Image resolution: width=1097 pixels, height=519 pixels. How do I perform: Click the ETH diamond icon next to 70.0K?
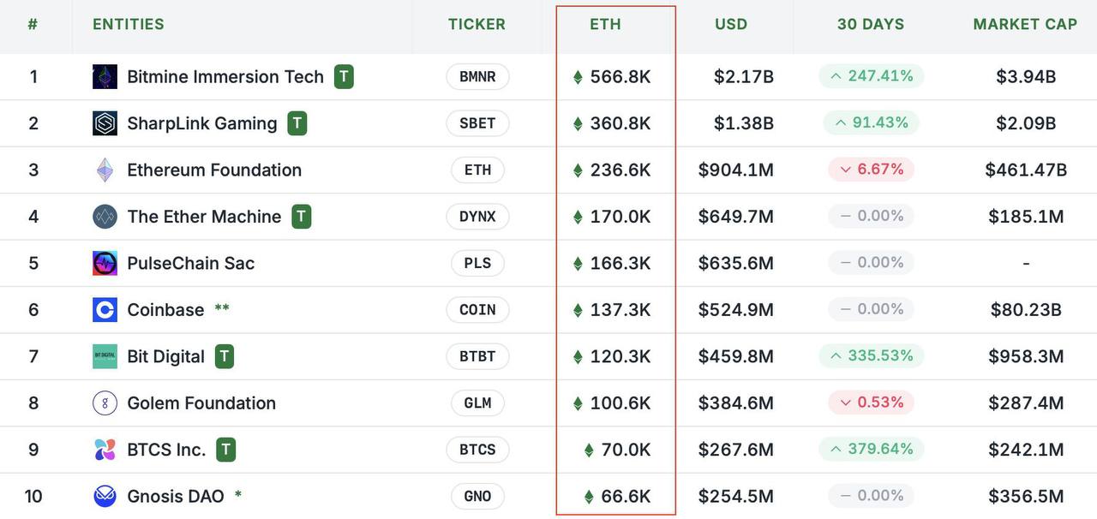589,450
